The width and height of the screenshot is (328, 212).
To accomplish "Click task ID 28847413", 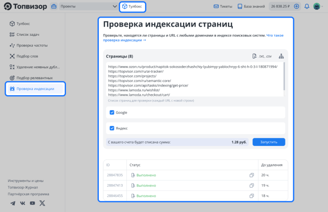I will click(115, 185).
